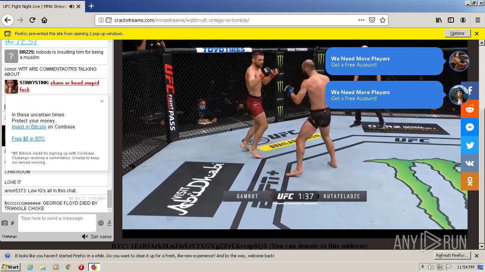This screenshot has width=485, height=272.
Task: Toggle the Firefox sidebar view
Action: tap(451, 20)
